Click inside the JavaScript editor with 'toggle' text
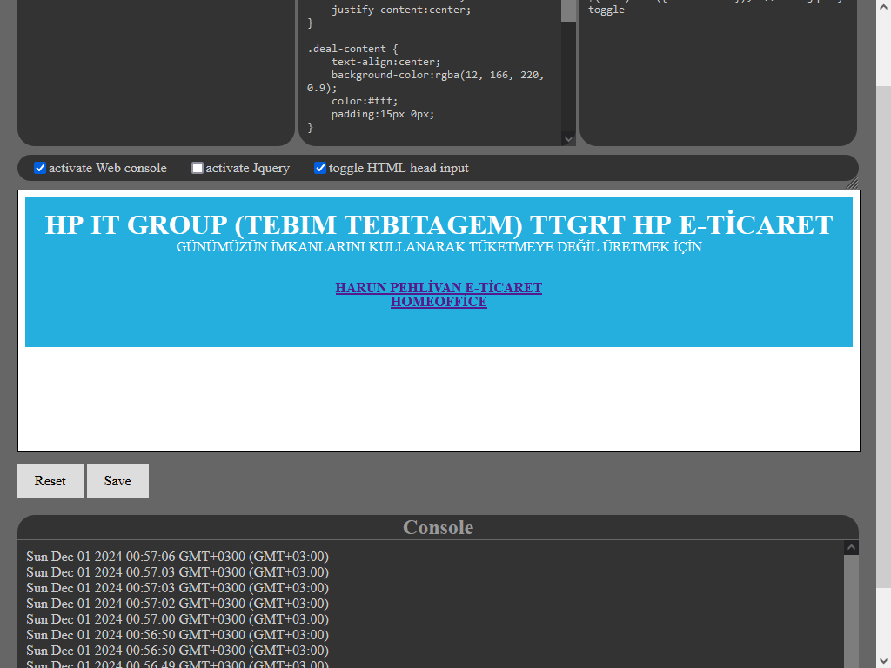Screen dimensions: 891x668 point(718,70)
